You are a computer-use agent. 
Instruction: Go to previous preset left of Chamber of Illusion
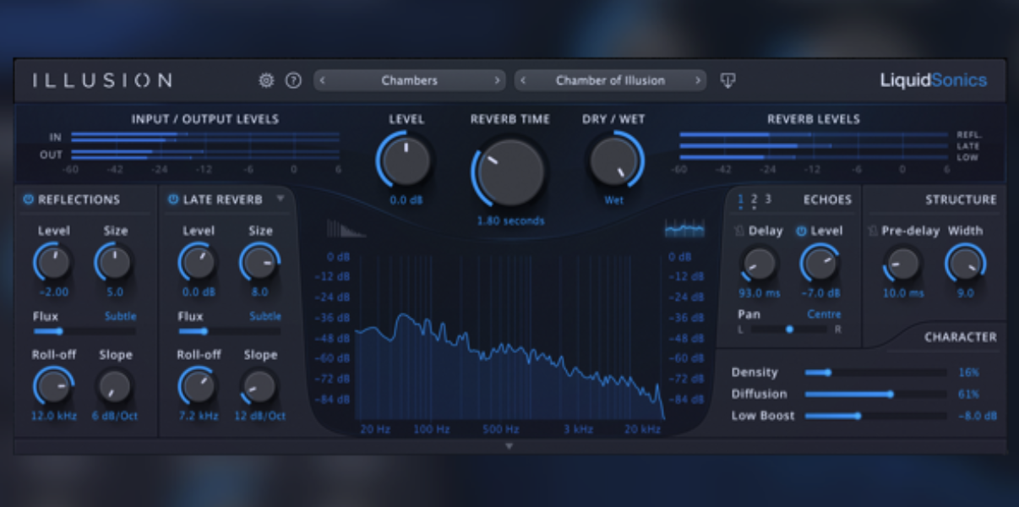(x=523, y=80)
